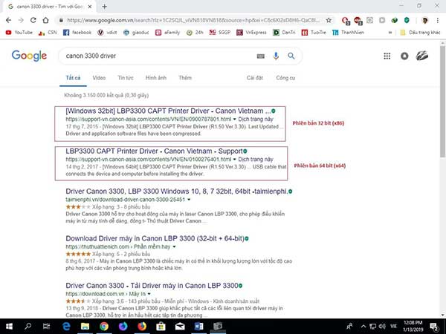Image resolution: width=446 pixels, height=334 pixels.
Task: Reload the page with the refresh icon
Action: 33,20
